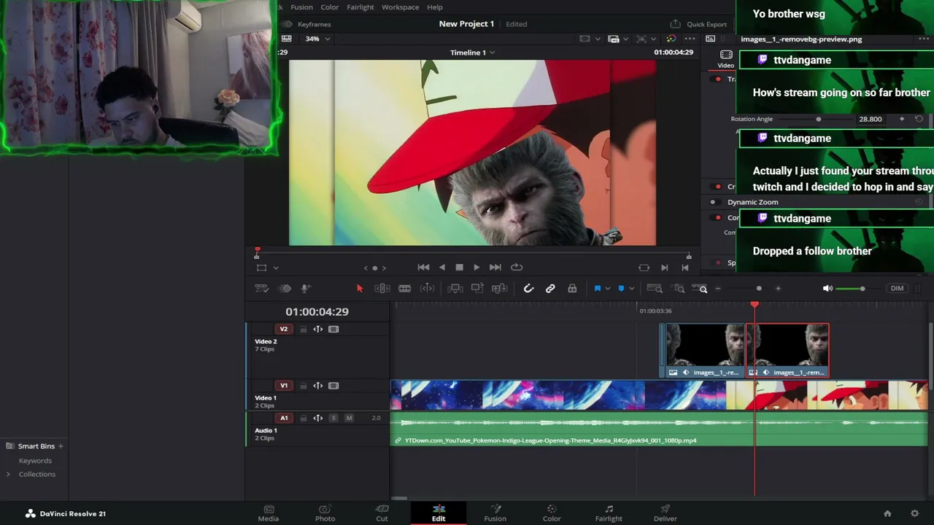This screenshot has width=934, height=525.
Task: Add a new Smart Bin
Action: pos(61,446)
